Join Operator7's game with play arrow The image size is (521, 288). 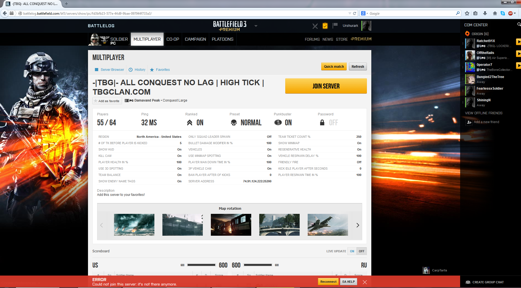(x=519, y=66)
